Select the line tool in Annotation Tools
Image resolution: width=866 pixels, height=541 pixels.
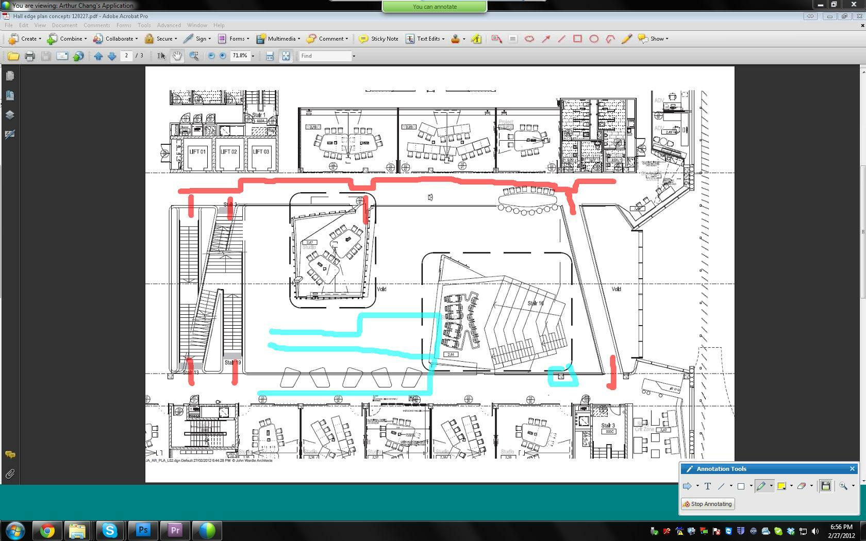(721, 486)
